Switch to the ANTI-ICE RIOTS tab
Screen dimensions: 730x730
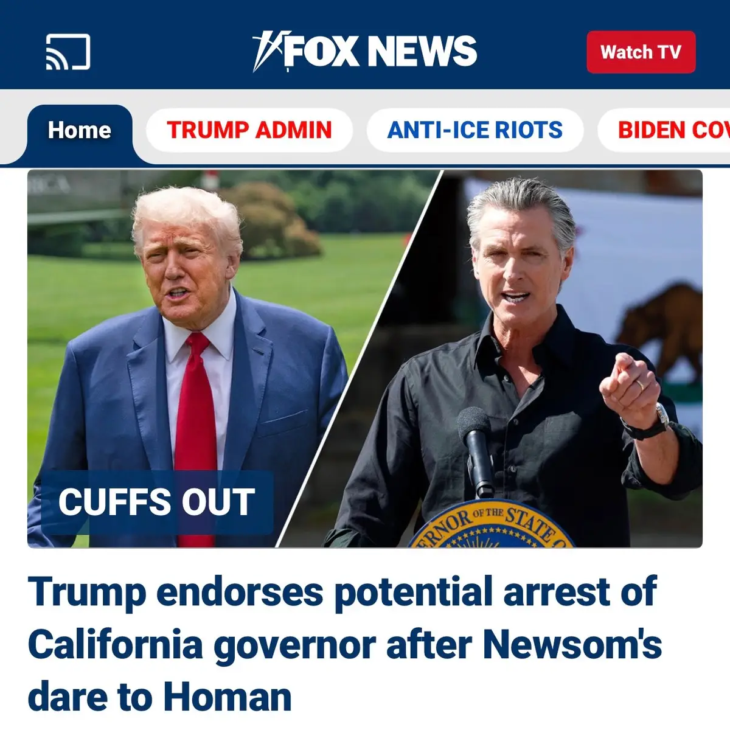474,130
